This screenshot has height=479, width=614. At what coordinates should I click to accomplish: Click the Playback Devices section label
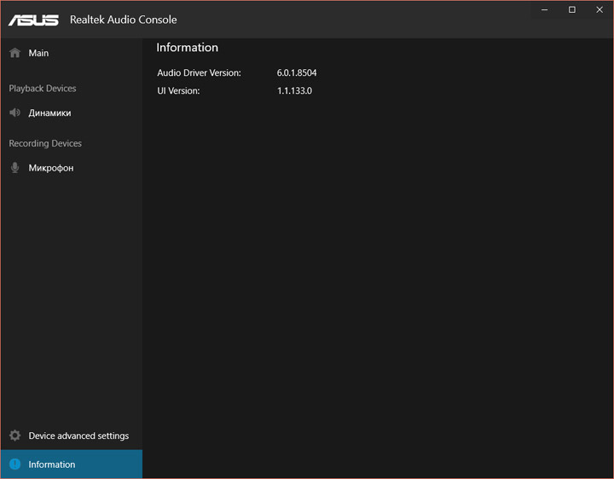click(43, 89)
